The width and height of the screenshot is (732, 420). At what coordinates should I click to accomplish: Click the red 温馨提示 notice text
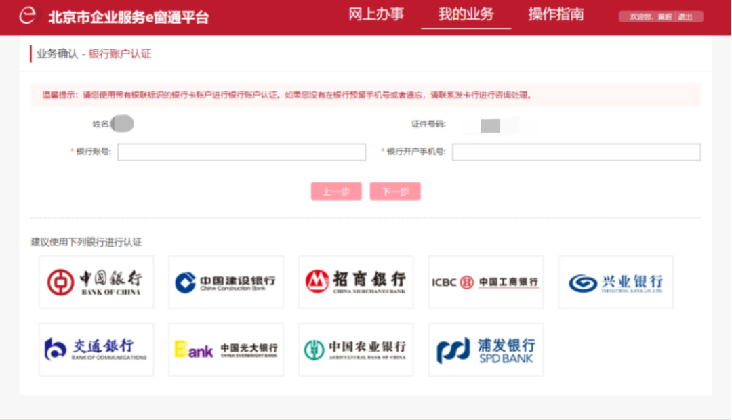(x=287, y=96)
